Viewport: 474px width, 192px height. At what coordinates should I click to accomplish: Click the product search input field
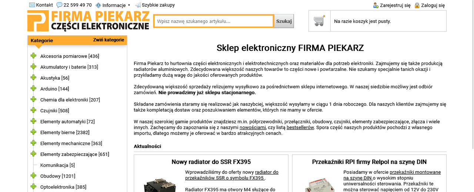coord(214,21)
